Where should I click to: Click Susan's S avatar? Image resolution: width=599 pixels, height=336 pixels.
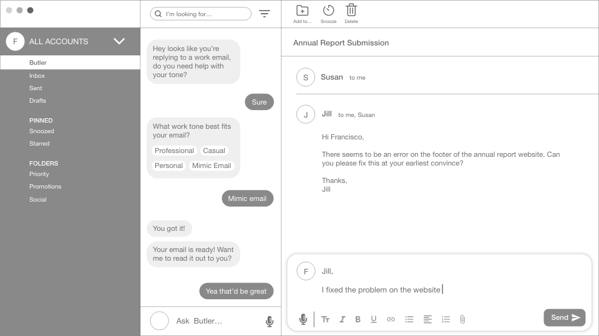click(306, 77)
